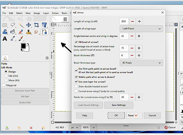The image size is (183, 135).
Task: Enable 'Draw double headed arrow?' option
Action: tap(76, 86)
